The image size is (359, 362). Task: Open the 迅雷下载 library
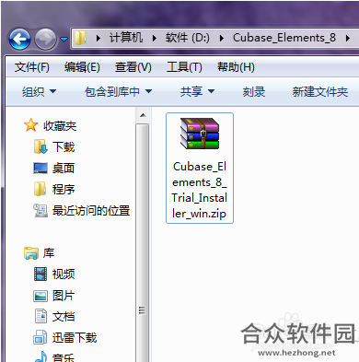click(x=75, y=338)
